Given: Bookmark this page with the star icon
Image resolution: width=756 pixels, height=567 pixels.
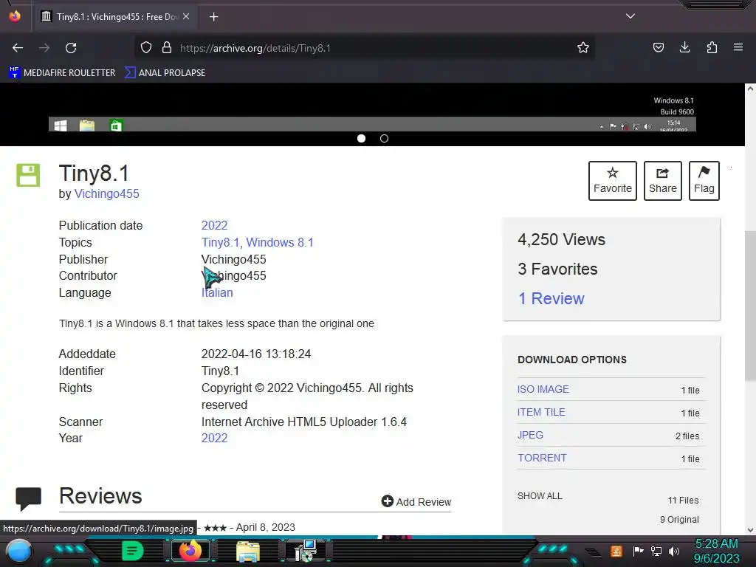Looking at the screenshot, I should (583, 48).
